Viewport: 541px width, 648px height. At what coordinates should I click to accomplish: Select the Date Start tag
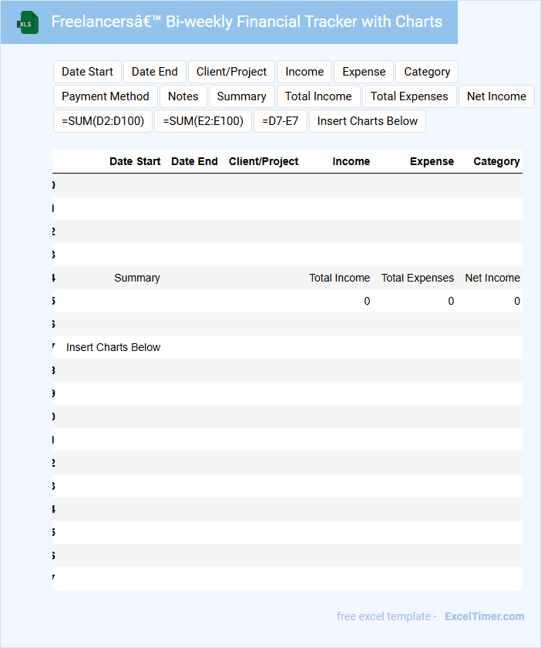87,72
